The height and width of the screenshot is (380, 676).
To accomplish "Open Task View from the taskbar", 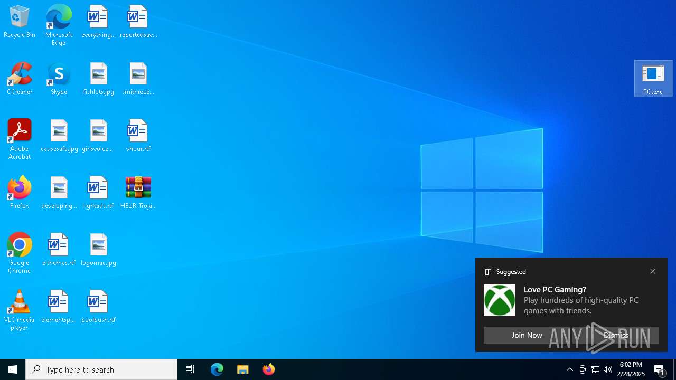I will coord(190,369).
